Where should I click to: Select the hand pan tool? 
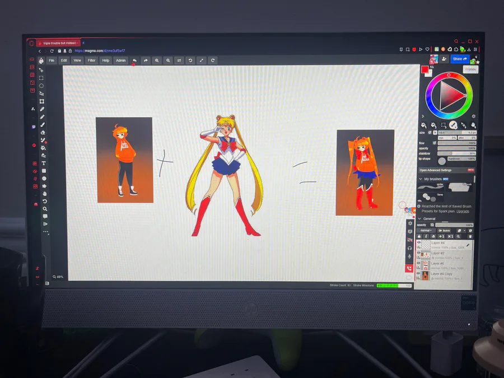(45, 194)
